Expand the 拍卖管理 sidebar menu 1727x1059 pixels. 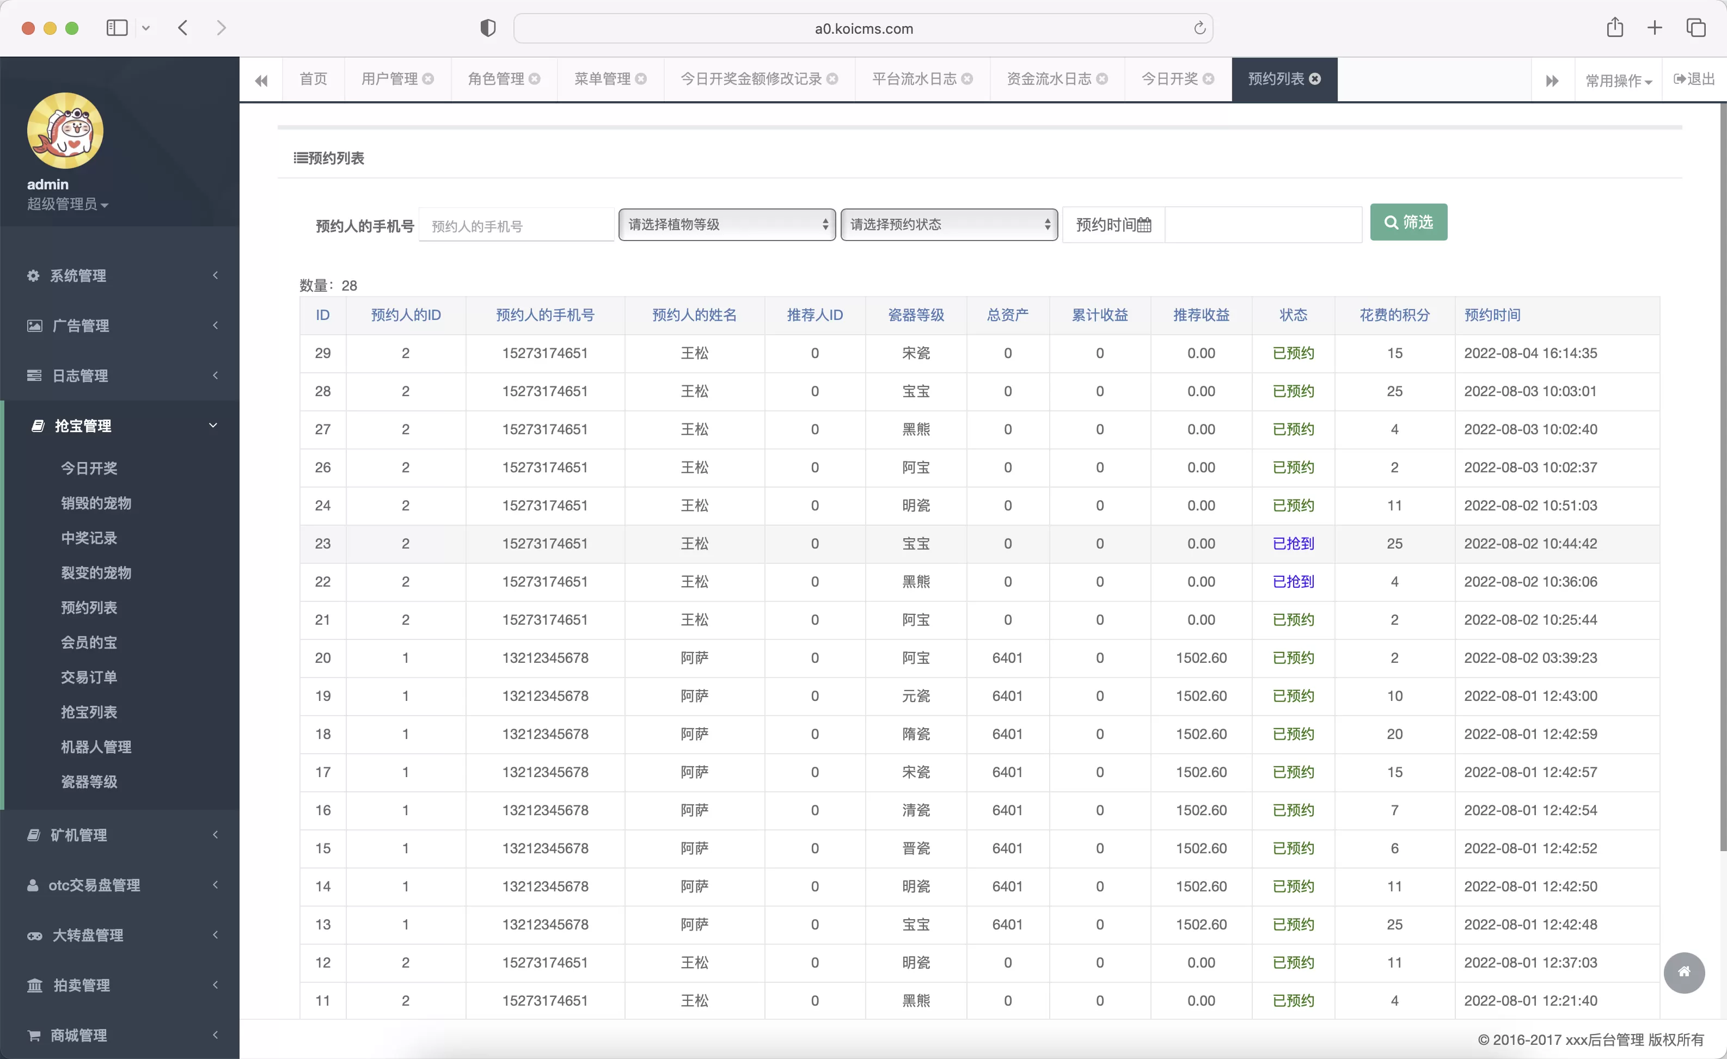tap(120, 986)
